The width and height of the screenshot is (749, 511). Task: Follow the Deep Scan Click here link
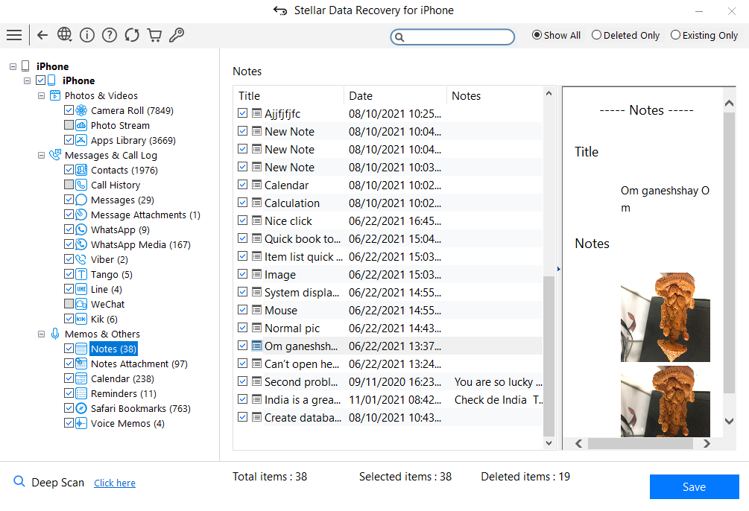point(115,483)
